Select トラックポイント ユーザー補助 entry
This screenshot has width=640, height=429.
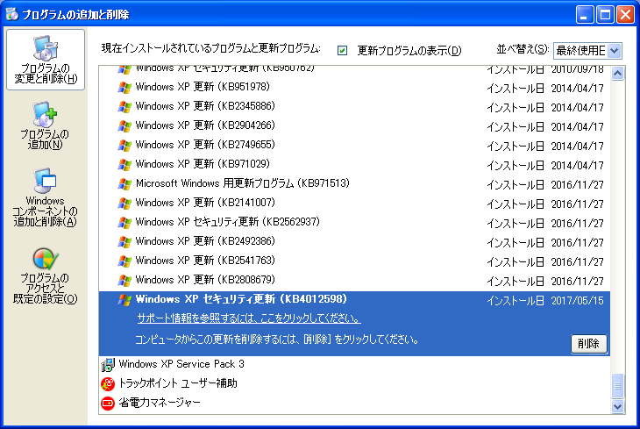tap(354, 383)
